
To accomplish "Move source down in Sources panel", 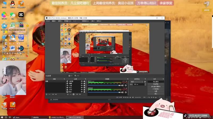I will tap(80, 94).
